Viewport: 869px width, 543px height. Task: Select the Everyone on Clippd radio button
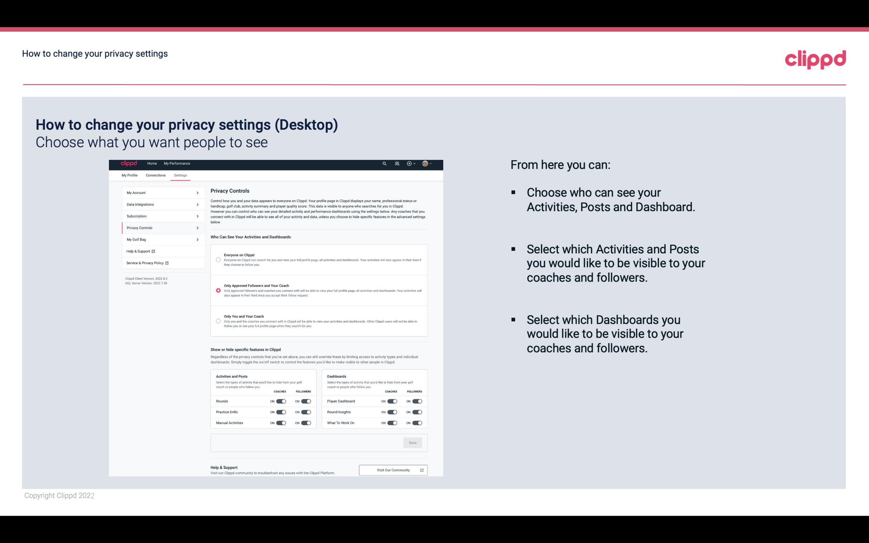pos(218,259)
